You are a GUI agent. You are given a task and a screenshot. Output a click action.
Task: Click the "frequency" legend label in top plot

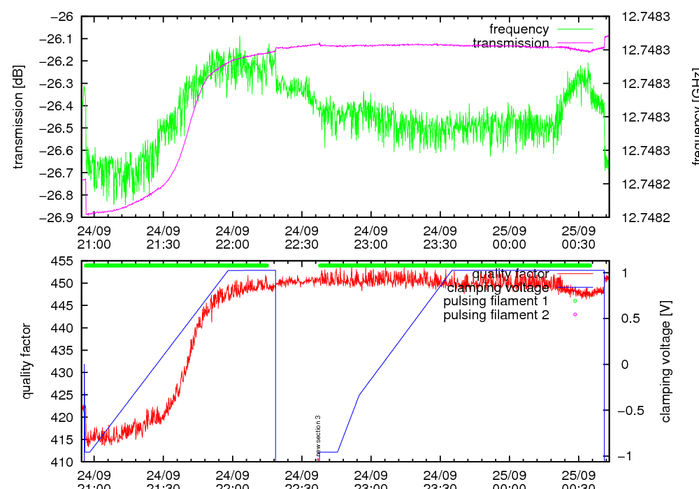tap(519, 29)
